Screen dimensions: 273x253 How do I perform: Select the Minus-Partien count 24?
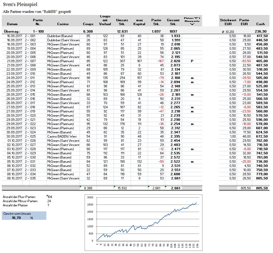point(49,201)
